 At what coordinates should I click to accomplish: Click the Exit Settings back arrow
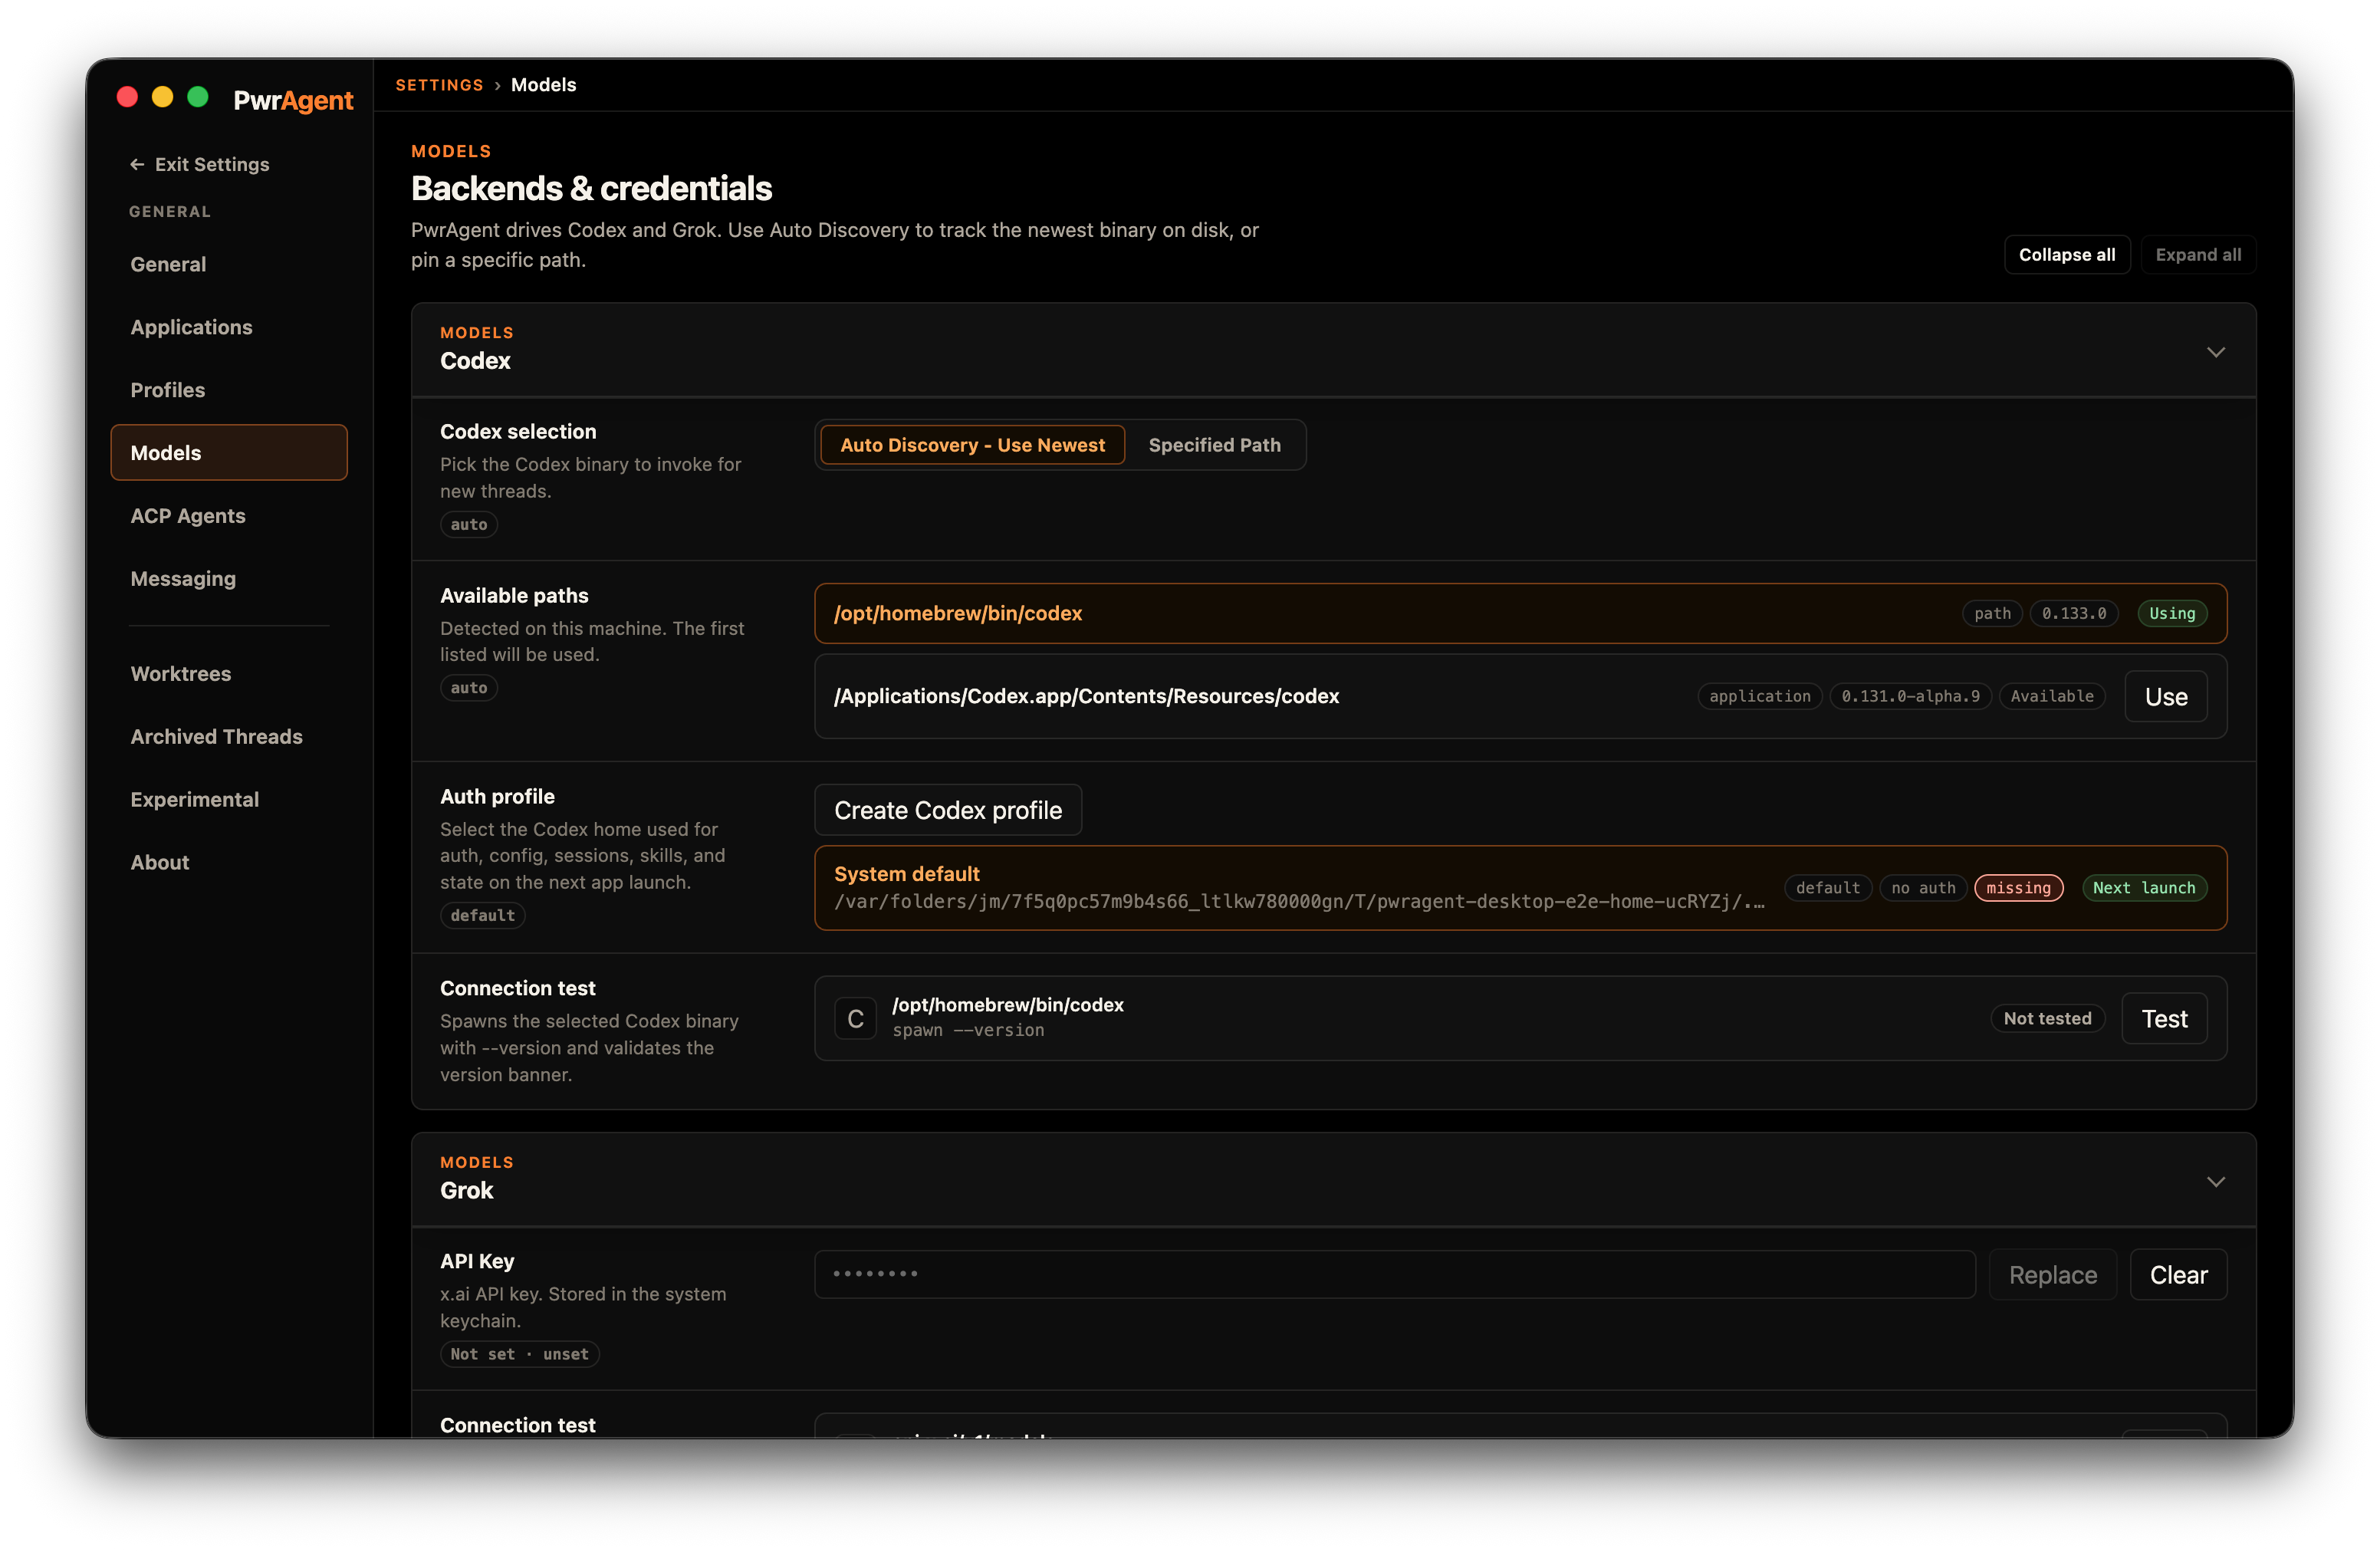[x=137, y=164]
